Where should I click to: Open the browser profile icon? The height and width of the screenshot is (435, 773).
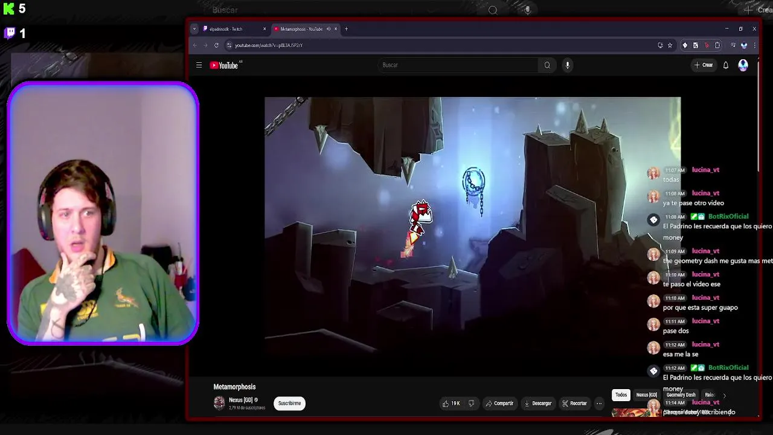(744, 45)
